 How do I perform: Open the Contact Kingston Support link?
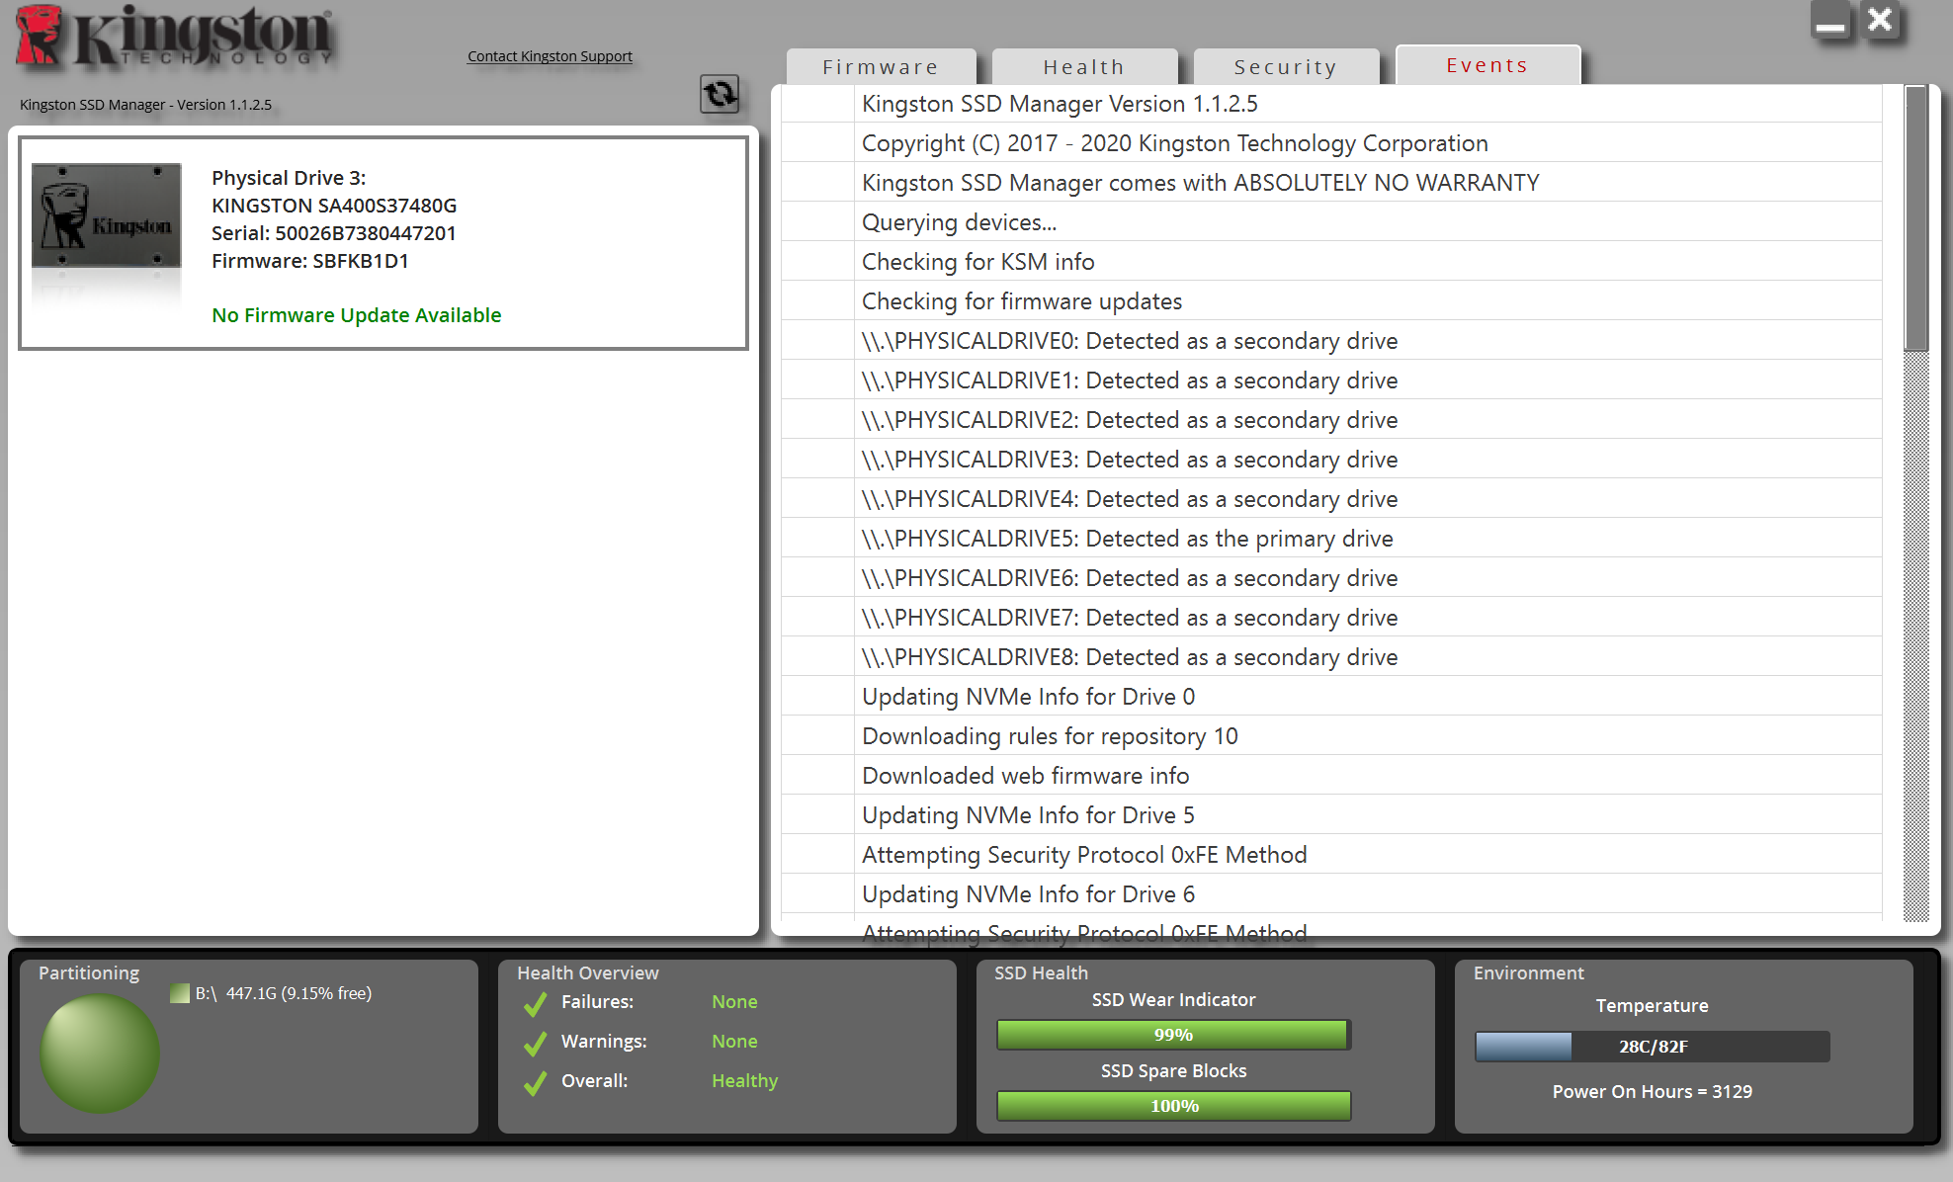click(x=550, y=56)
